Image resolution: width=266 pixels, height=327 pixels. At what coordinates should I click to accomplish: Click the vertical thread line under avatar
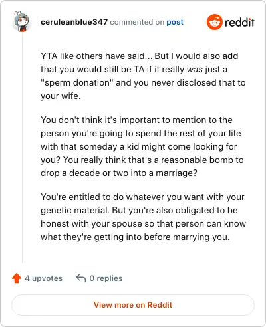click(22, 148)
